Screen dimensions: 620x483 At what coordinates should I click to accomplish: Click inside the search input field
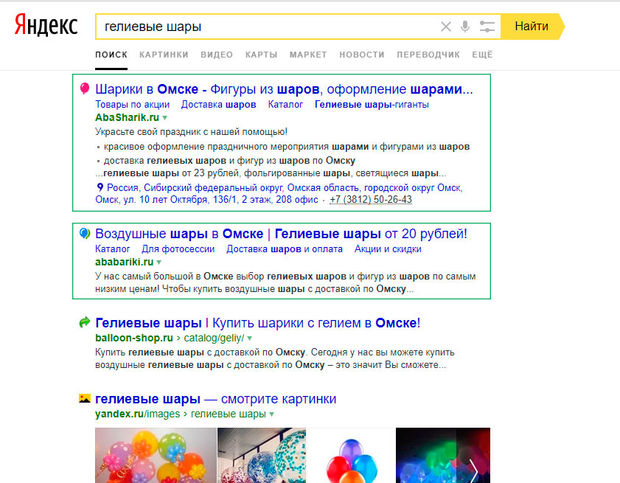(x=265, y=27)
